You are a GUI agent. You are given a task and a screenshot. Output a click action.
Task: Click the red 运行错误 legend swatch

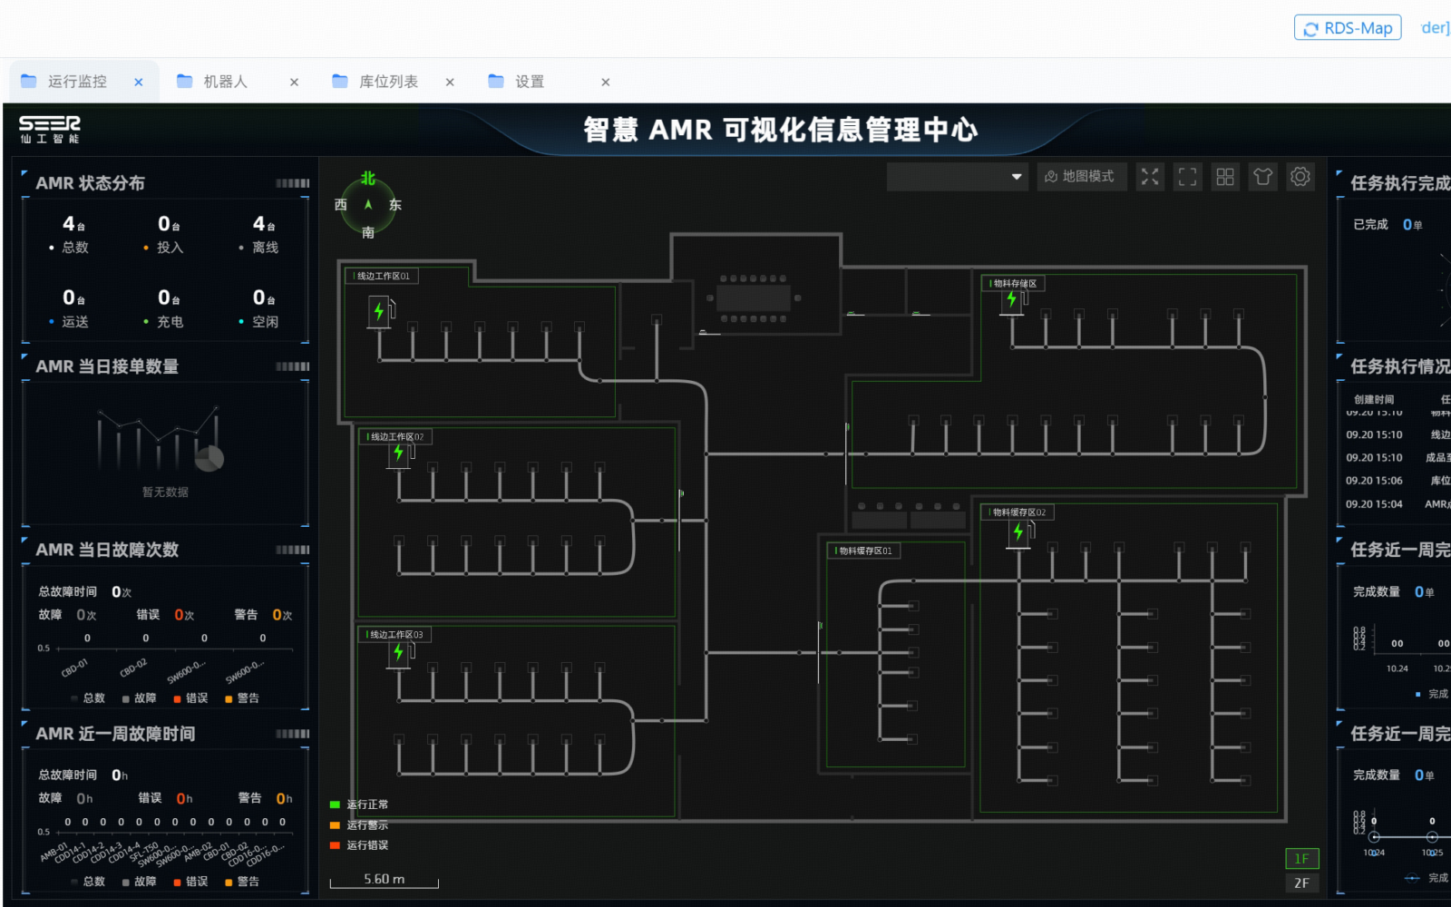[335, 845]
